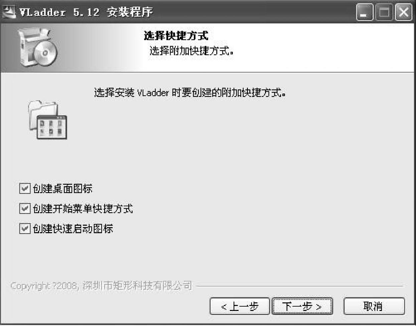
Task: Click the 选择附加快捷方式 subtitle text
Action: (x=191, y=51)
